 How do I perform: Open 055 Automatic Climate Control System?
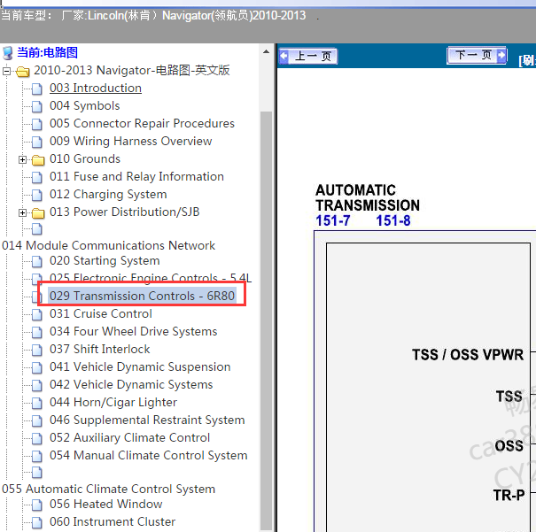(x=108, y=489)
